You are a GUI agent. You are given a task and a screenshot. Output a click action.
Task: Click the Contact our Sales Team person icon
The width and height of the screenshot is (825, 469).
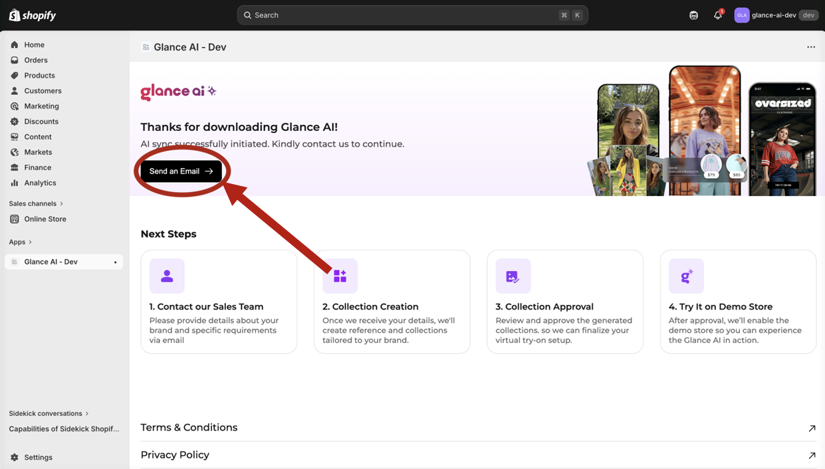click(x=167, y=276)
